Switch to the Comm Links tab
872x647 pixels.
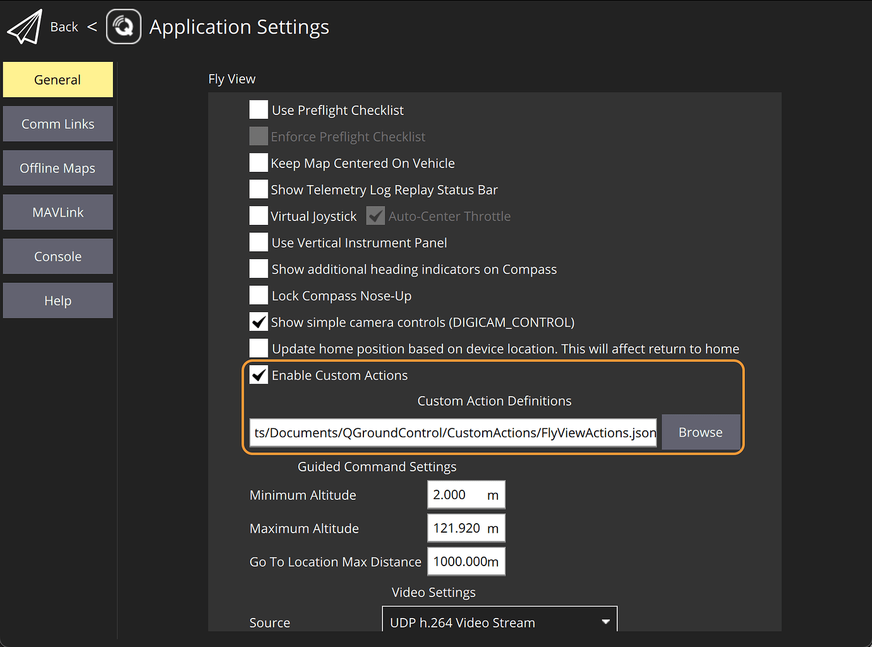[x=58, y=124]
